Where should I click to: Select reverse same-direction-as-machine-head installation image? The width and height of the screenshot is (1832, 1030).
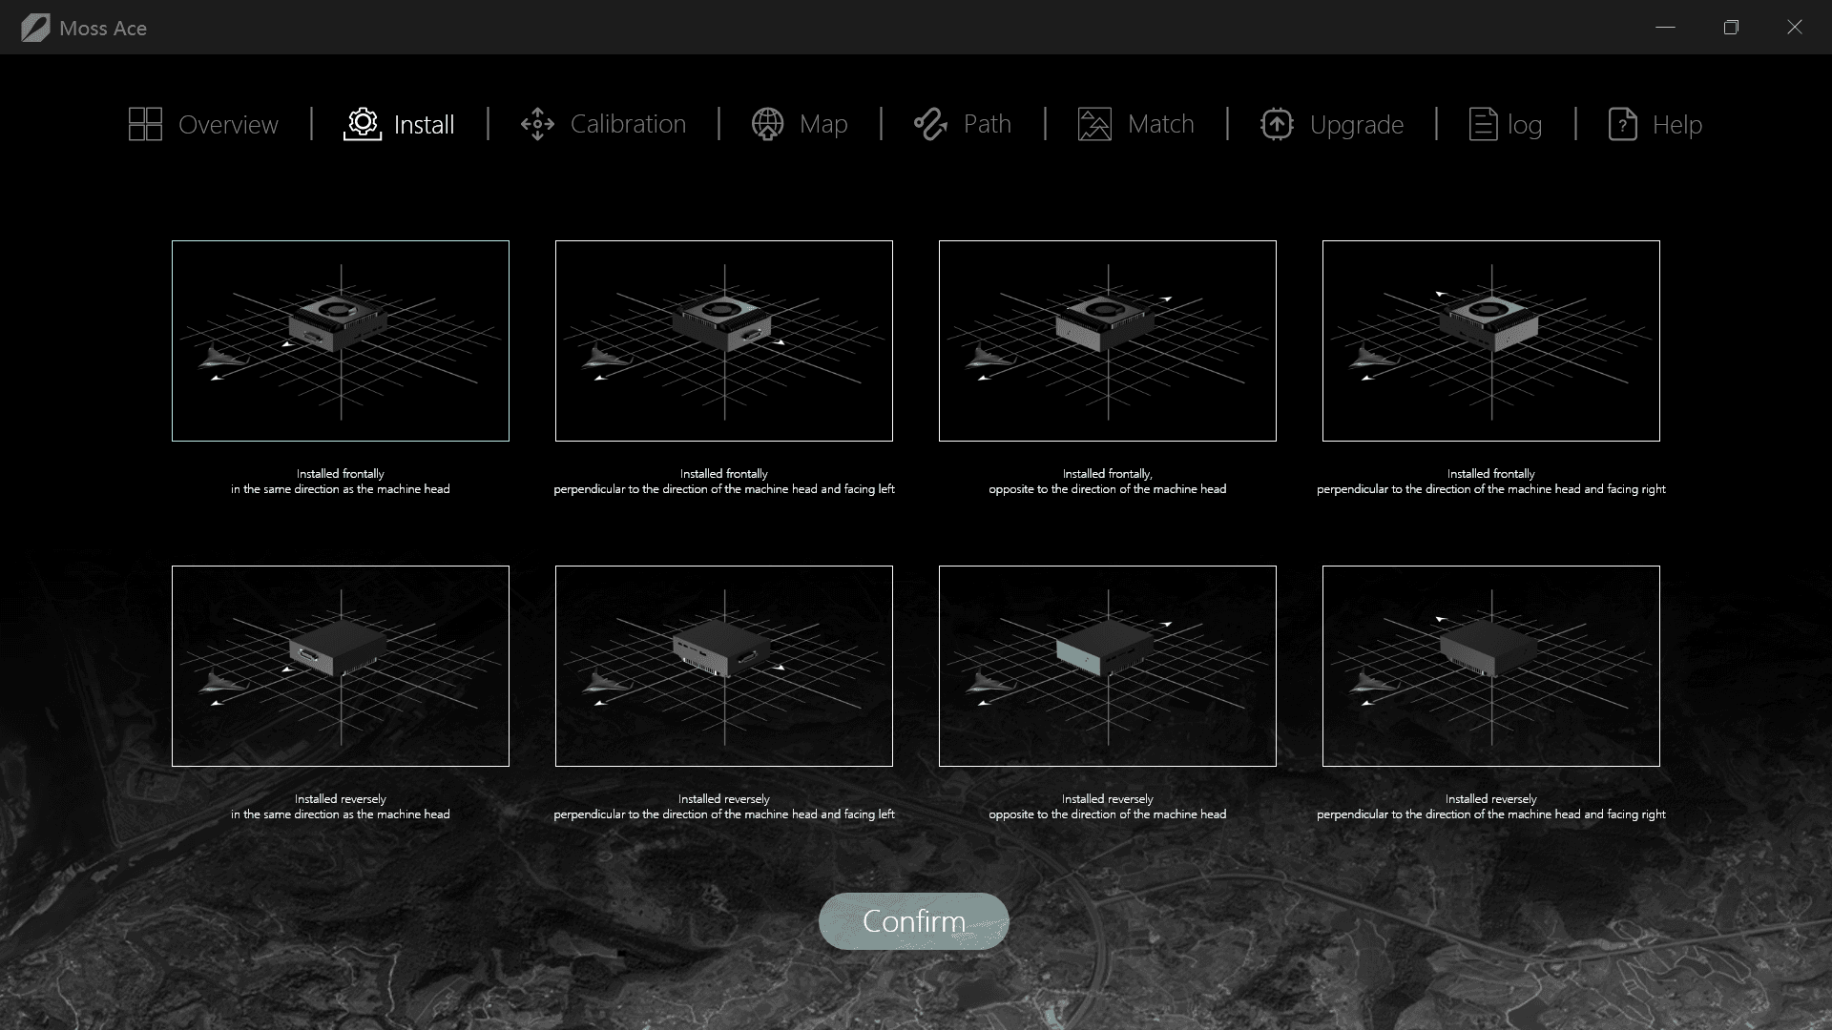[x=341, y=666]
